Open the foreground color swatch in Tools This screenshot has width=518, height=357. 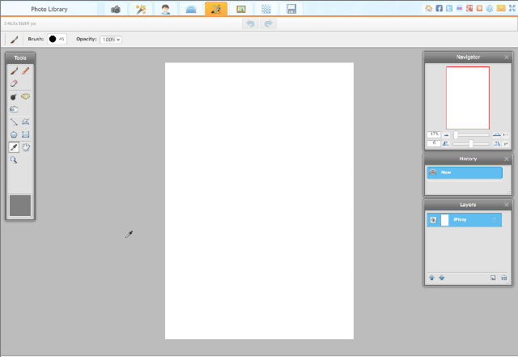[x=20, y=206]
